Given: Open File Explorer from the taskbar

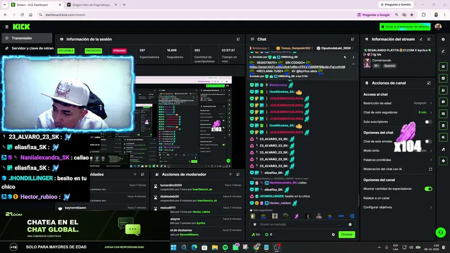Looking at the screenshot, I should tap(215, 247).
